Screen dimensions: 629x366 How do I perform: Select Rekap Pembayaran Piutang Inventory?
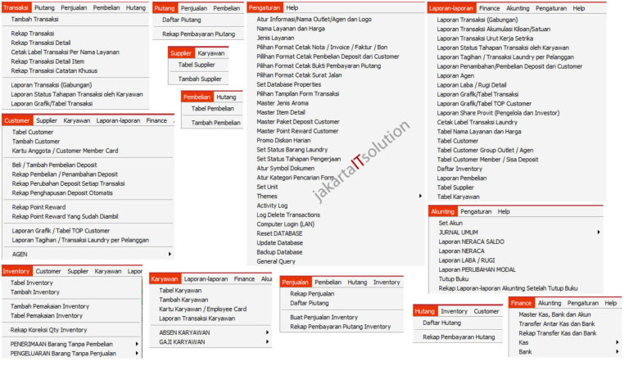pyautogui.click(x=340, y=327)
